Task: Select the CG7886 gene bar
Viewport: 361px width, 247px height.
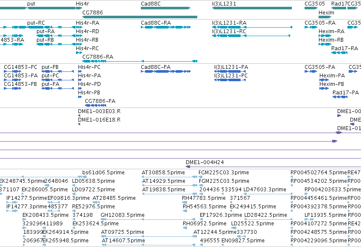Action: (x=140, y=17)
